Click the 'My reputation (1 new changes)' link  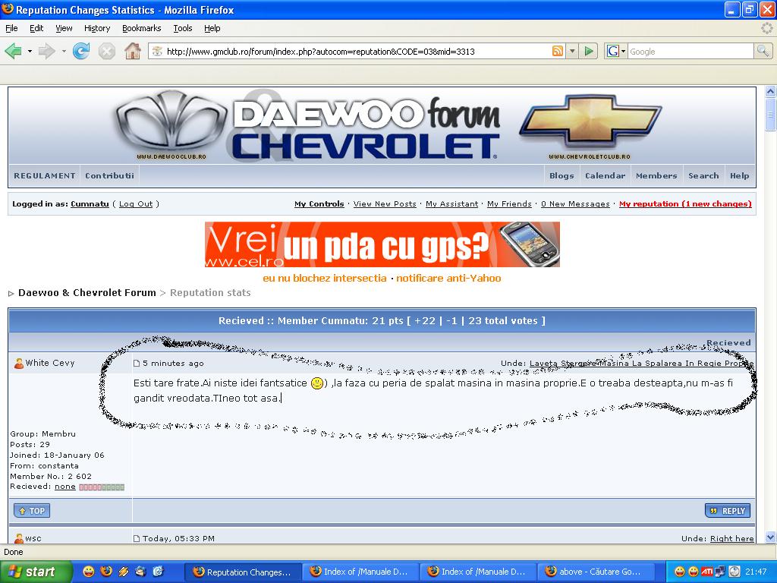[684, 204]
